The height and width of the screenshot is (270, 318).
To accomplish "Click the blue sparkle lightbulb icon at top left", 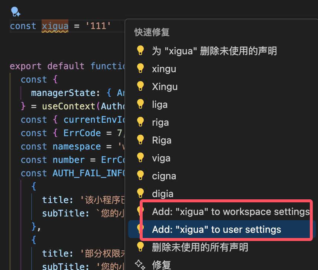I will coord(15,12).
